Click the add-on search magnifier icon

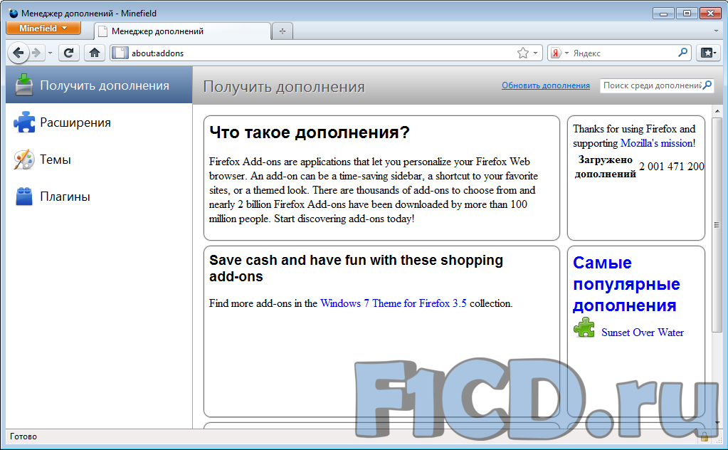(707, 85)
